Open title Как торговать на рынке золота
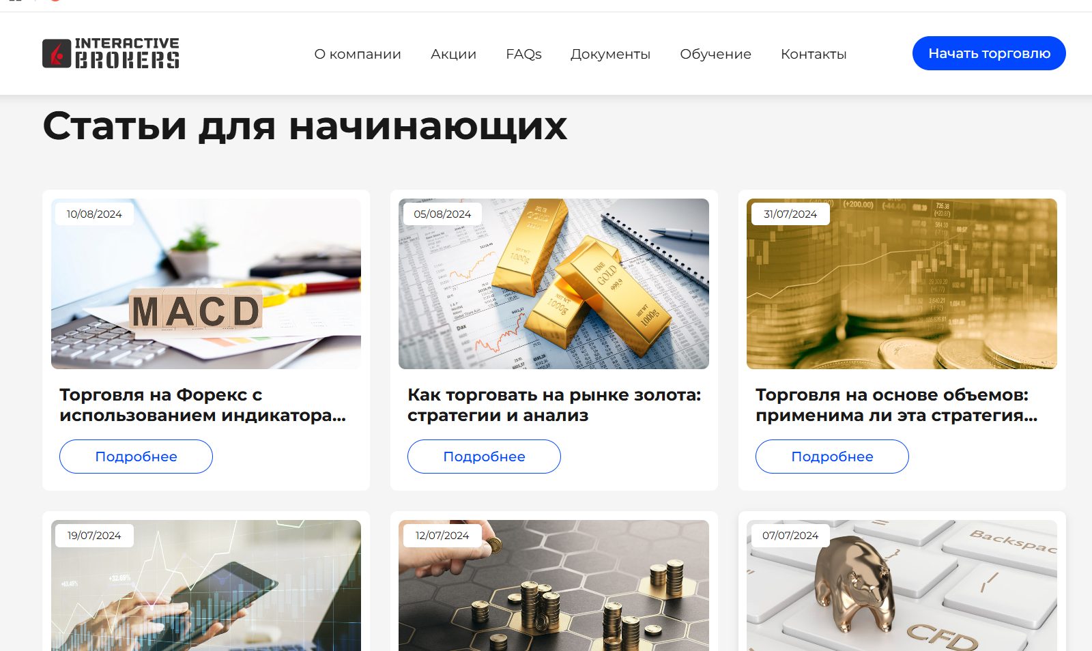The height and width of the screenshot is (651, 1092). [554, 405]
